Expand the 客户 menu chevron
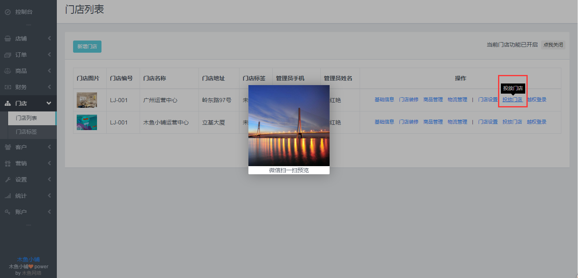The image size is (578, 278). pyautogui.click(x=49, y=147)
